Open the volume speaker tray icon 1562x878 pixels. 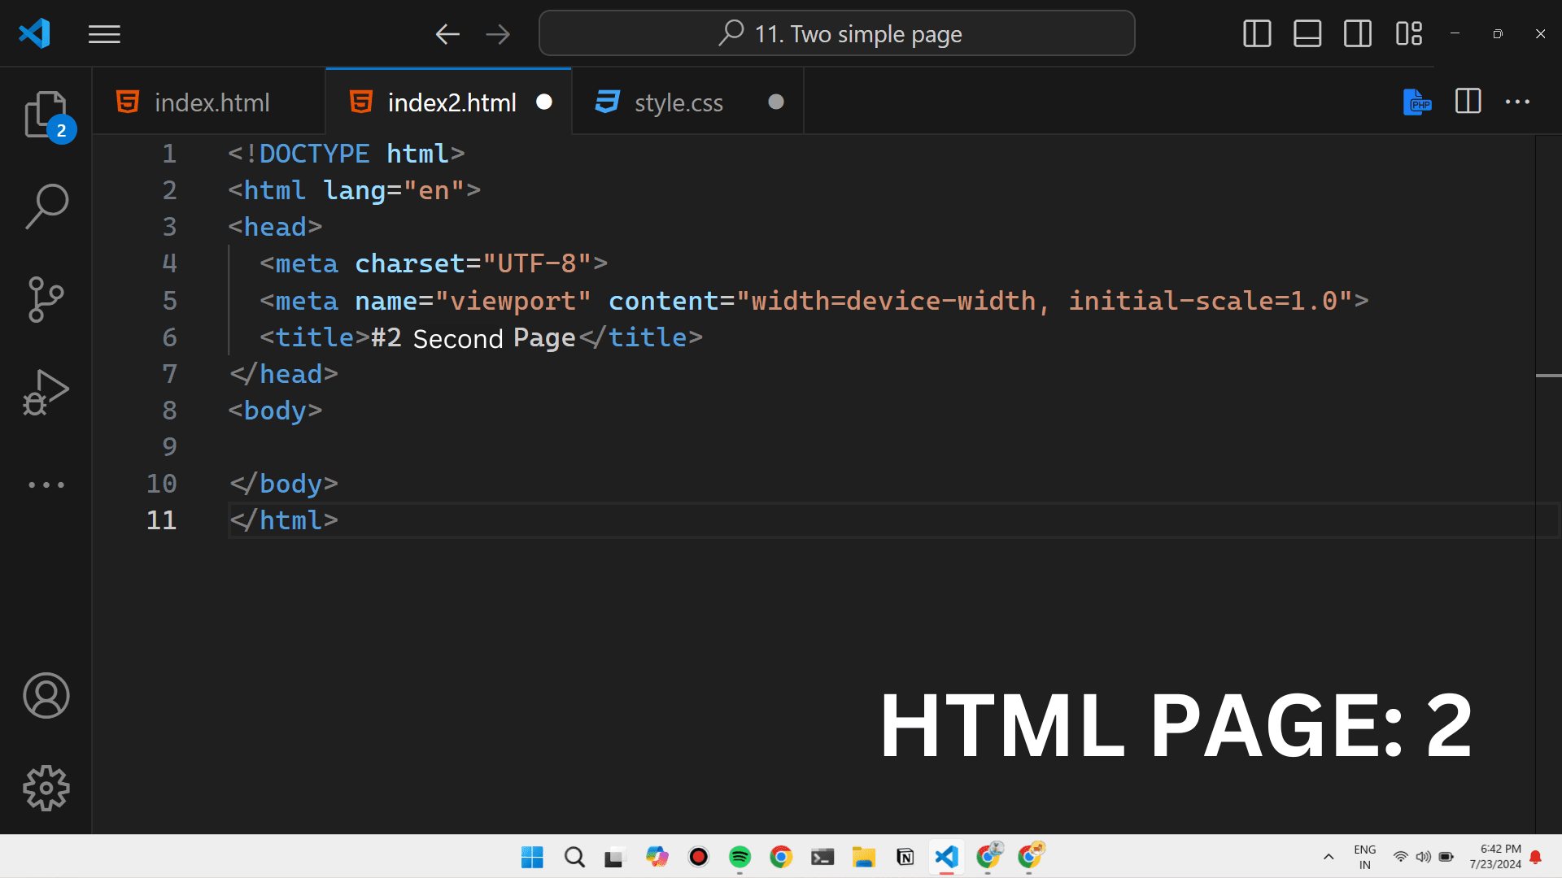(x=1423, y=857)
